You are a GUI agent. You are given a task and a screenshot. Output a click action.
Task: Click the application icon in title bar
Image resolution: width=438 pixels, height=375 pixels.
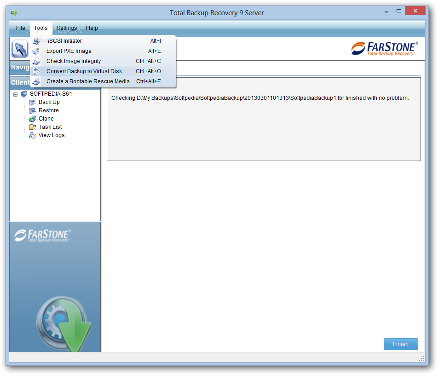14,12
